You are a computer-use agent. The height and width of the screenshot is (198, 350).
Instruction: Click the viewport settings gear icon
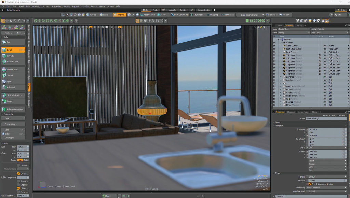point(264,27)
